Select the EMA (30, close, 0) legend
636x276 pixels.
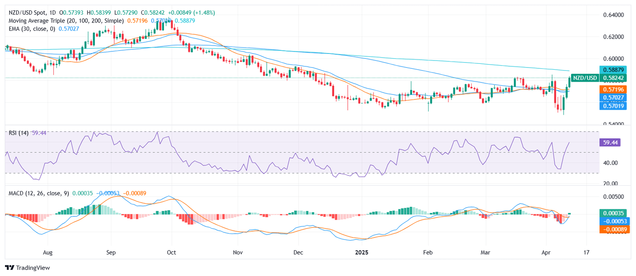[32, 29]
